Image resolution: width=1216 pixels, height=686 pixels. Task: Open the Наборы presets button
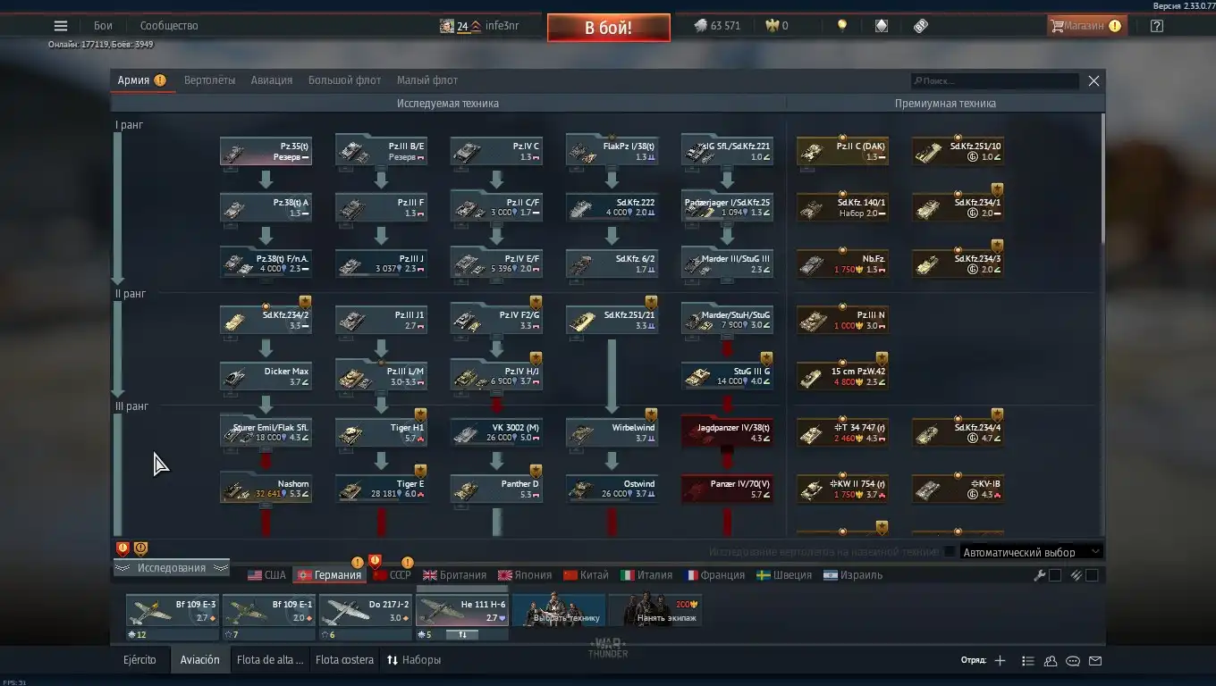(x=414, y=660)
